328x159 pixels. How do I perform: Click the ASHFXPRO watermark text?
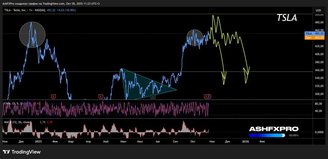pyautogui.click(x=274, y=129)
